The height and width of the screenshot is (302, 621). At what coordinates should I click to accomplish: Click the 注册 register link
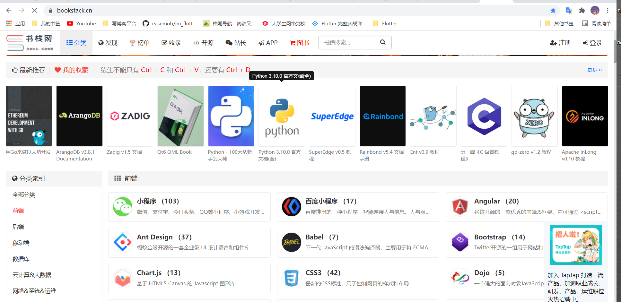[x=561, y=43]
